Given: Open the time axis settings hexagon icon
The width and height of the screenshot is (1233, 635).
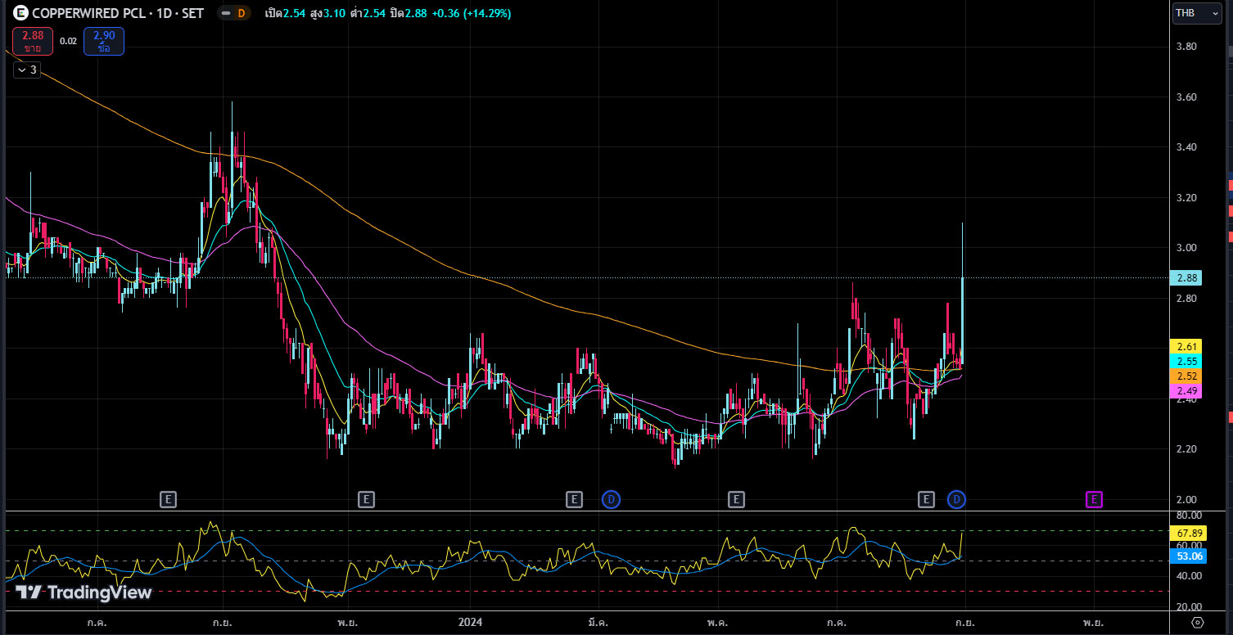Looking at the screenshot, I should pos(1198,623).
